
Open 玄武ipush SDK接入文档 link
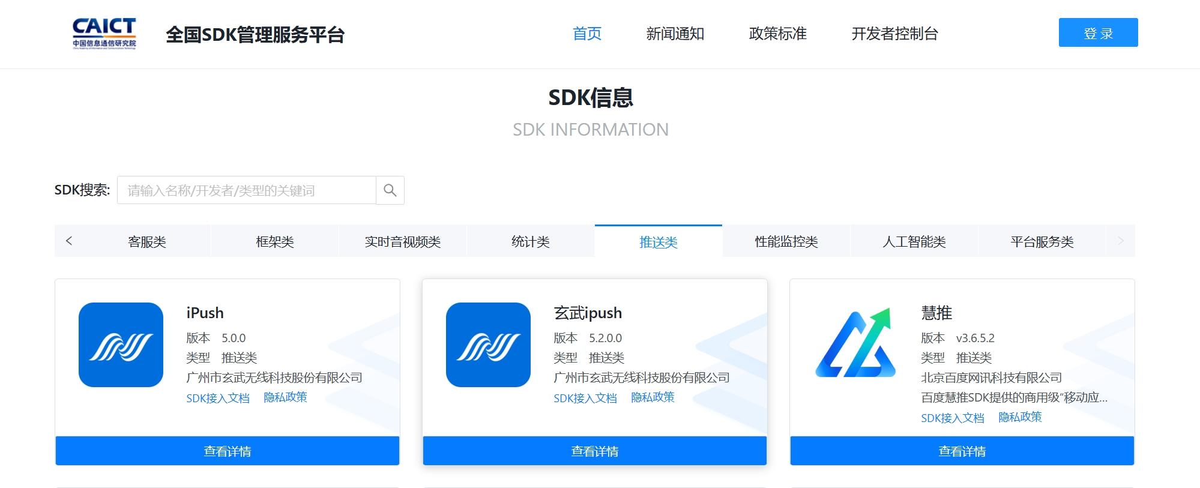[585, 398]
